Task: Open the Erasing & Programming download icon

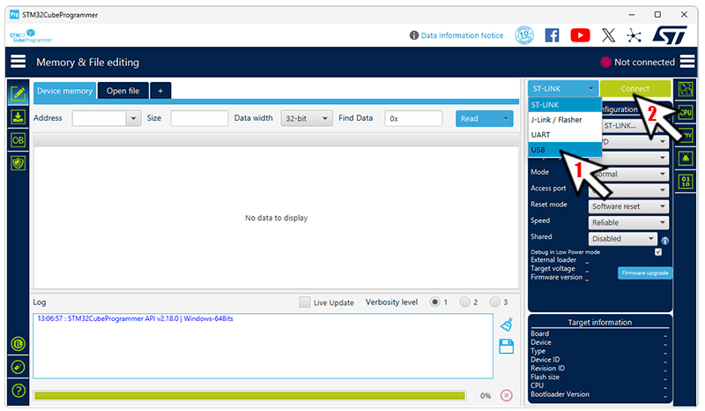Action: tap(18, 117)
